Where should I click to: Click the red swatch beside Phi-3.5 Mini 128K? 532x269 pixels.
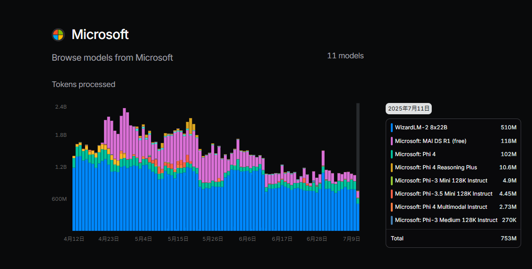tap(392, 194)
